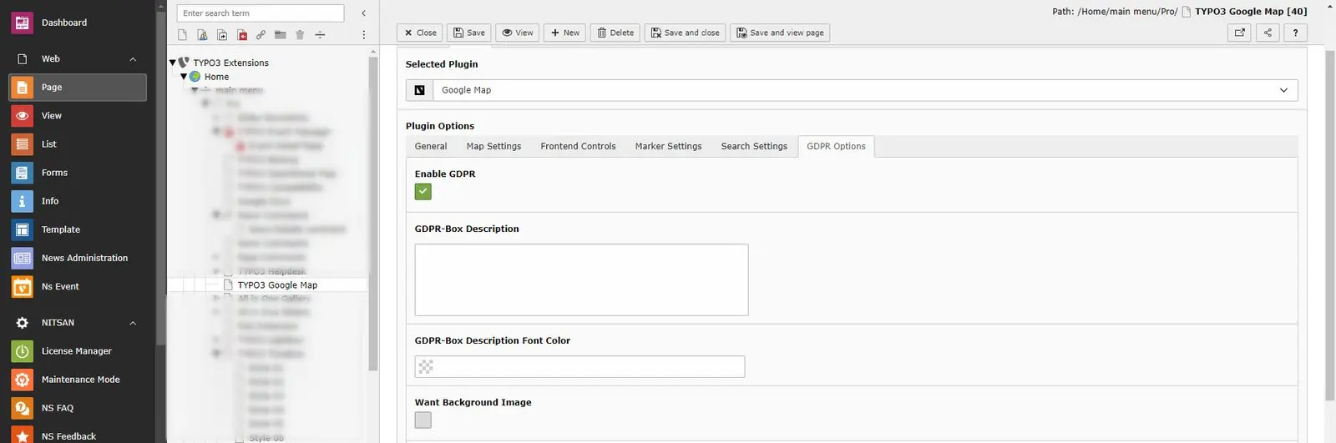Click the Close button
1336x443 pixels.
[x=420, y=33]
